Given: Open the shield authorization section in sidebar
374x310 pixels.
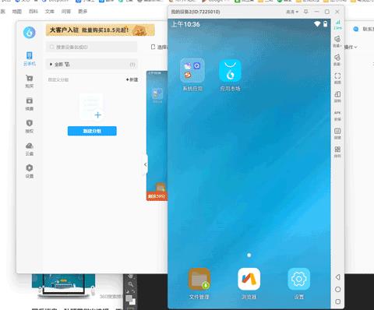Looking at the screenshot, I should pyautogui.click(x=30, y=126).
